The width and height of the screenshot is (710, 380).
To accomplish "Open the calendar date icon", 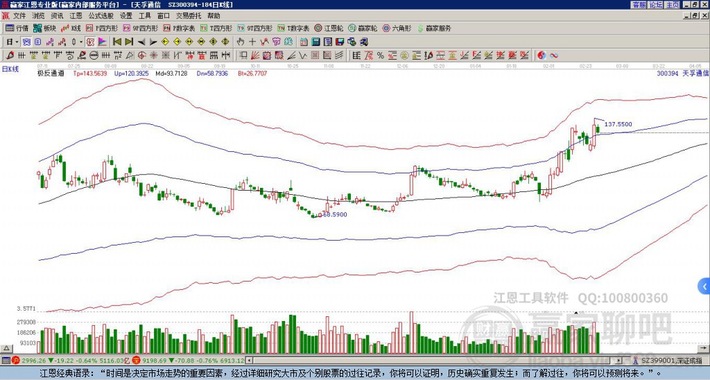I will [304, 42].
